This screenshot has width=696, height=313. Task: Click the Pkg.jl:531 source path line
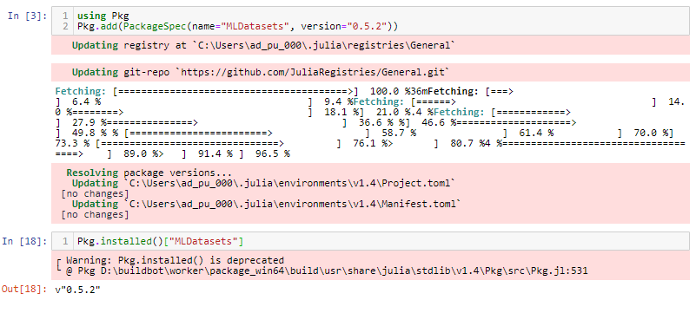click(326, 271)
